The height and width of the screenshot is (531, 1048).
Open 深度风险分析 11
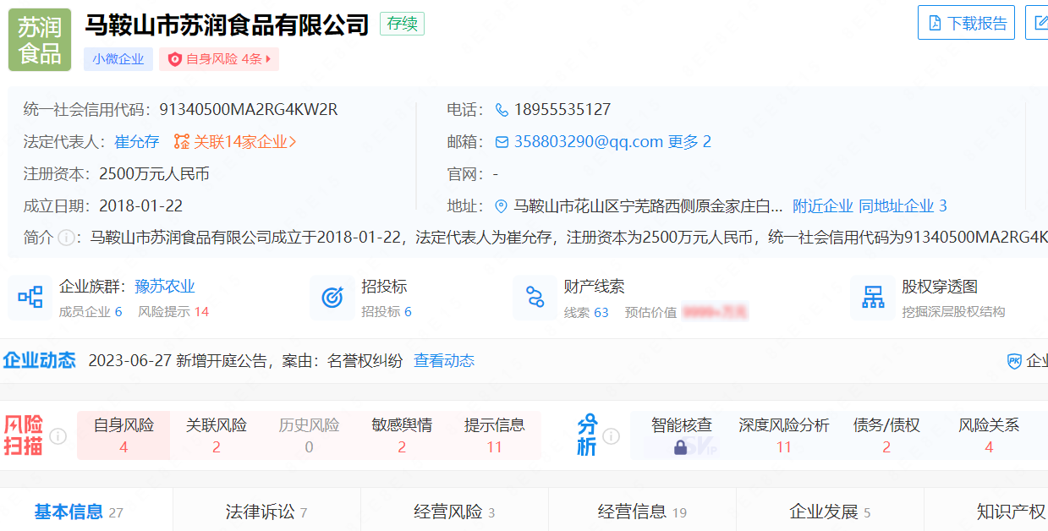coord(784,435)
